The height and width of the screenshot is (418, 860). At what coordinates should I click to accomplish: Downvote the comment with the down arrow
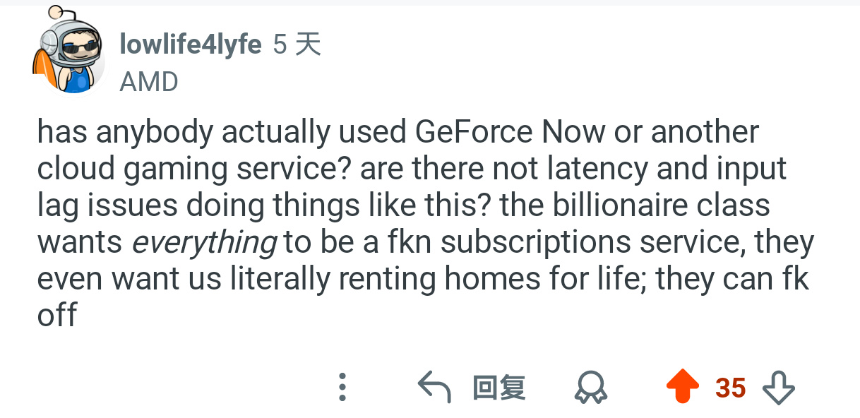click(x=779, y=388)
